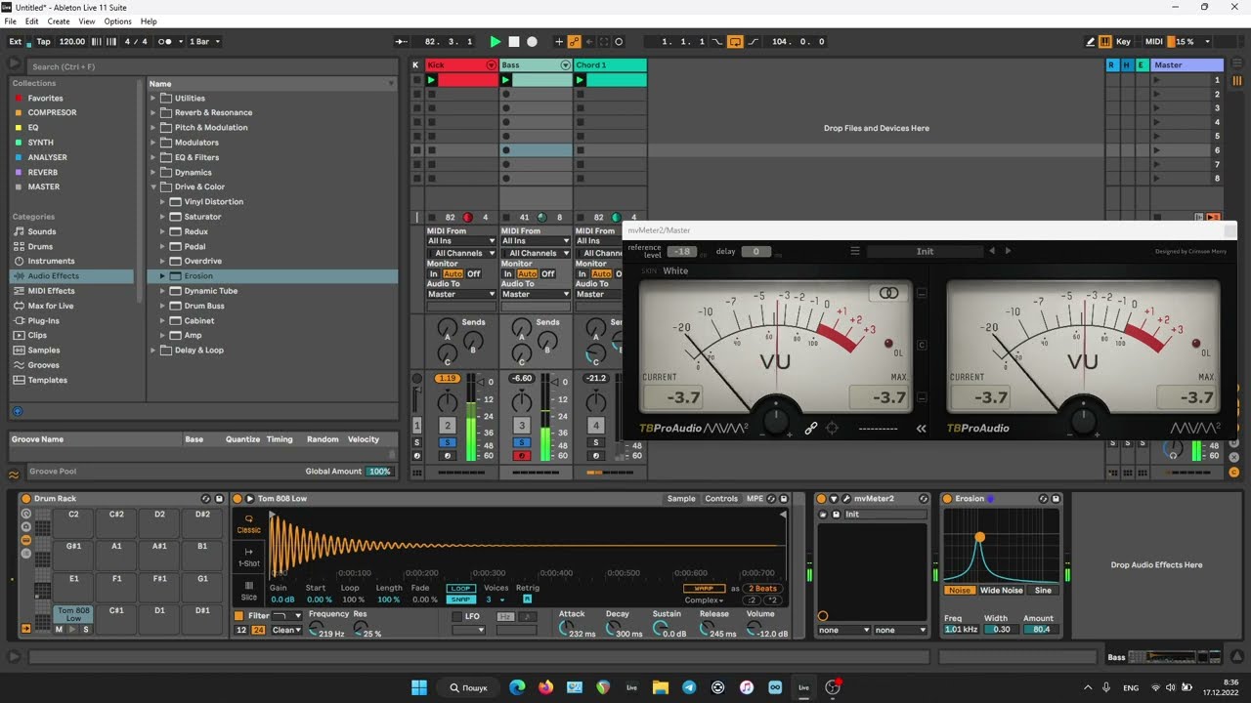Click the browser Search field
1251x703 pixels.
pos(210,66)
